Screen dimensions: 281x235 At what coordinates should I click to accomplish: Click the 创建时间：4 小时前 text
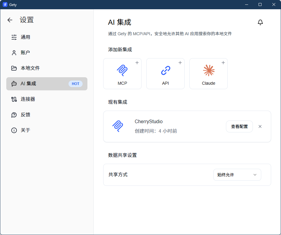(156, 131)
